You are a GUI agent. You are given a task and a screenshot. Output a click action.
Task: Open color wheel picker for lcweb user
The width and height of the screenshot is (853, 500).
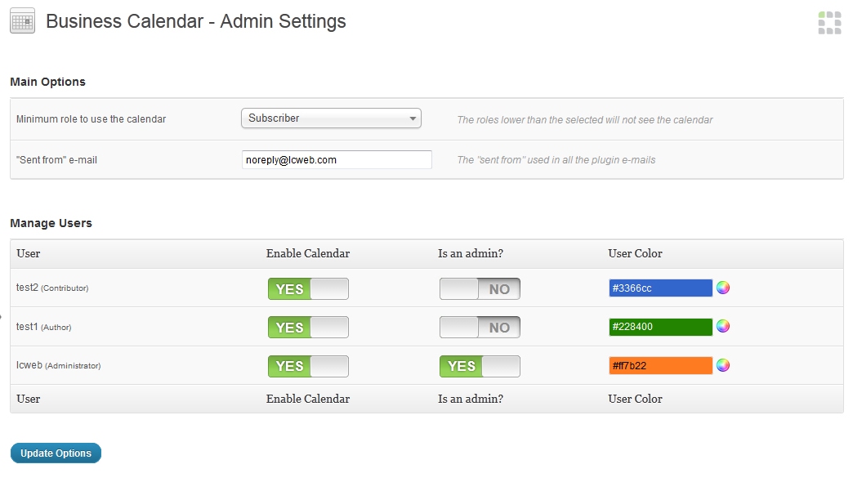tap(723, 365)
